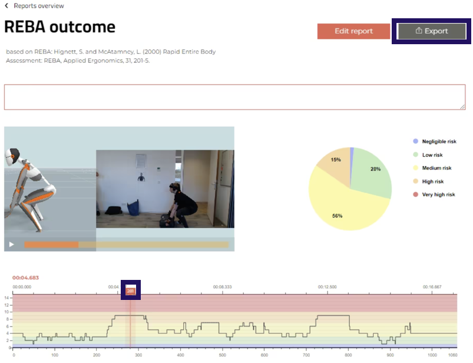
Task: Open the Edit report button
Action: click(x=353, y=31)
